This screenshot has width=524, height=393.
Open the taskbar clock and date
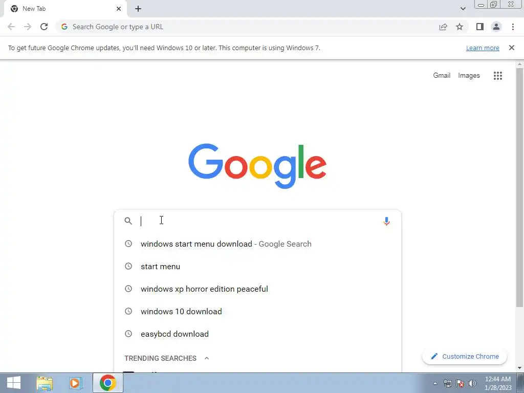pos(498,383)
